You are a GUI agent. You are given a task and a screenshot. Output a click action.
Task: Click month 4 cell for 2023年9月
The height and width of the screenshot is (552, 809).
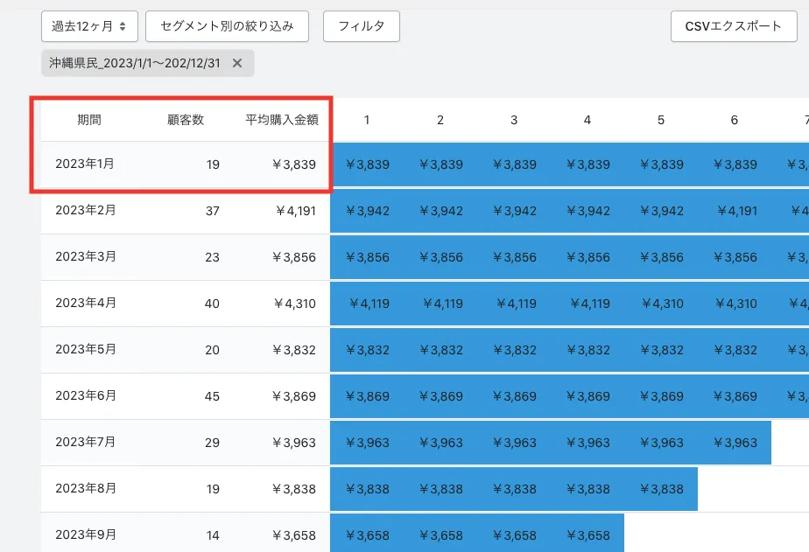click(x=587, y=535)
